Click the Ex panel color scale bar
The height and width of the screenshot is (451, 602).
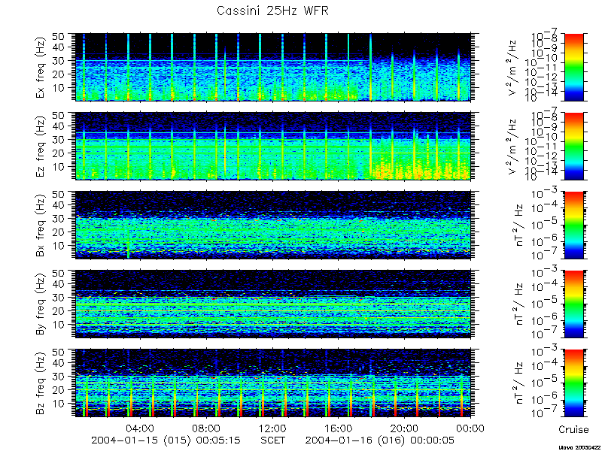pos(574,67)
